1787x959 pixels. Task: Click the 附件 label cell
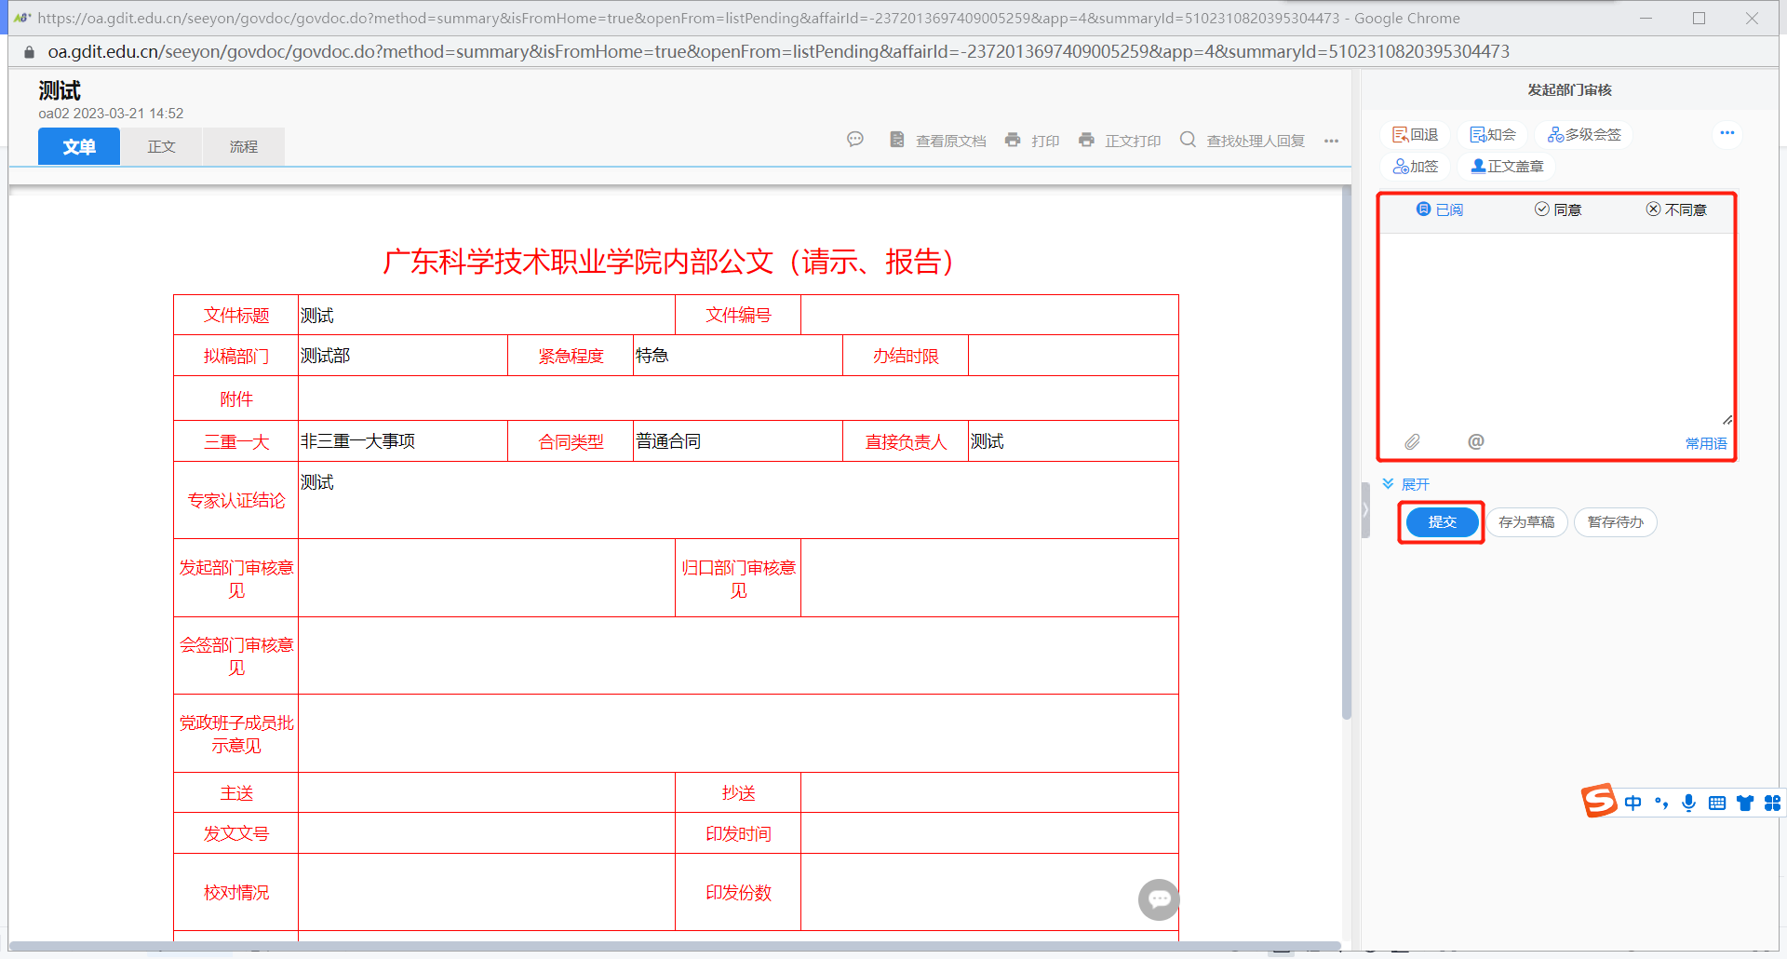236,399
